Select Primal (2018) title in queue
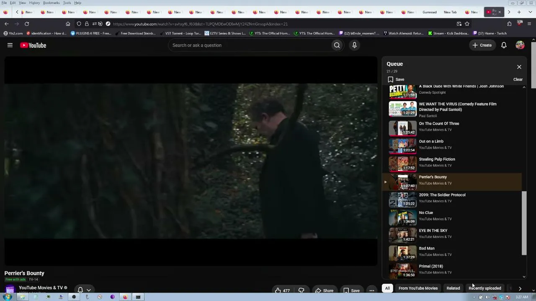 coord(431,266)
